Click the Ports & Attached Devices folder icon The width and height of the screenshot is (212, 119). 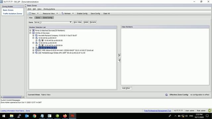pyautogui.click(x=33, y=30)
